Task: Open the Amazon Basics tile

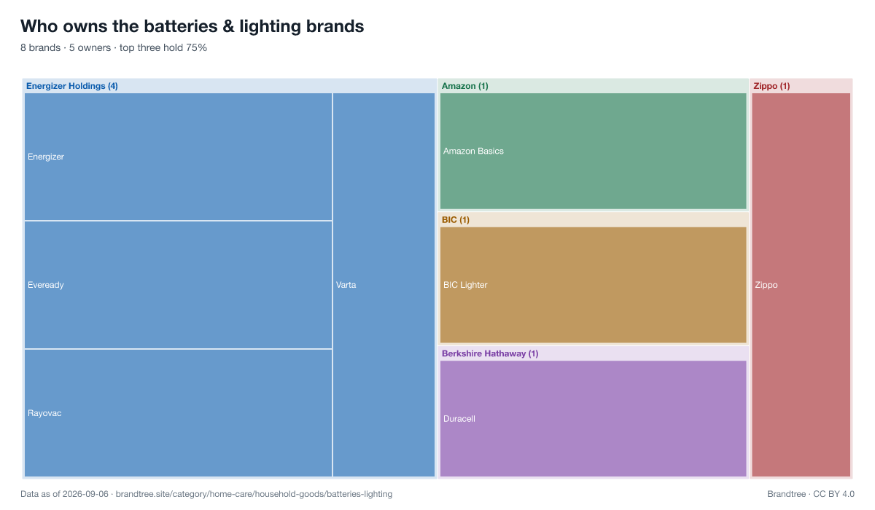Action: [x=594, y=151]
